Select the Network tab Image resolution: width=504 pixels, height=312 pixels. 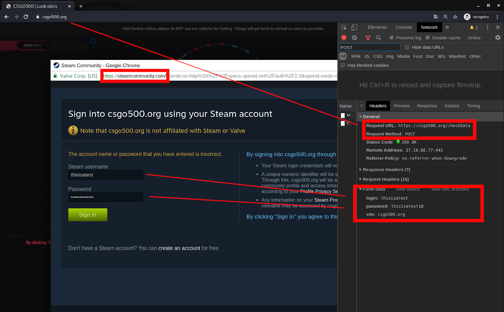(x=429, y=27)
